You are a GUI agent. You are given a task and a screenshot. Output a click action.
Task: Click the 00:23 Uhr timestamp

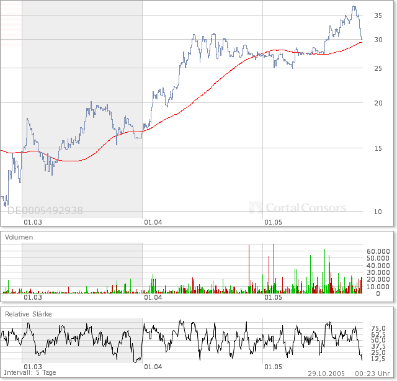(x=372, y=373)
